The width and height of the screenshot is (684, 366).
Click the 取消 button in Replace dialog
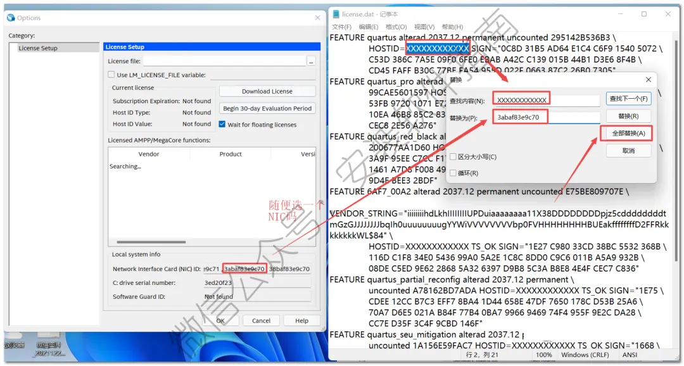coord(629,151)
